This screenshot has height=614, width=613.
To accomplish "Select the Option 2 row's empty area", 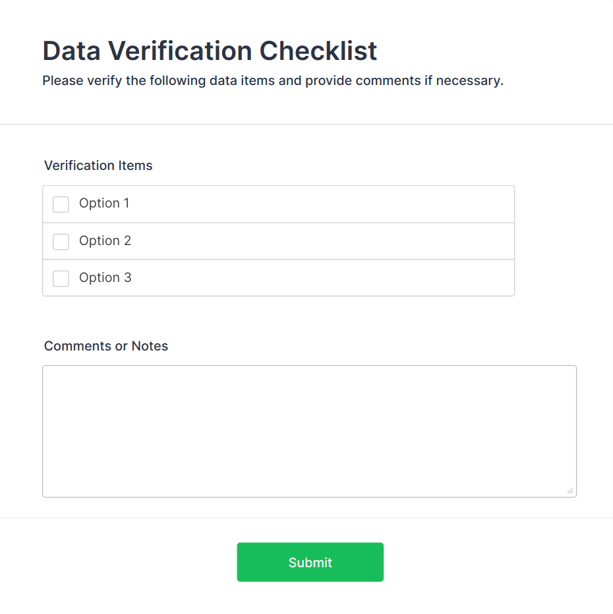I will click(316, 242).
